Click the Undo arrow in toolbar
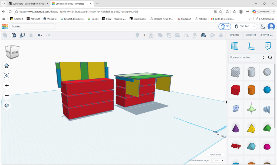Screen dimensions: 277x165 pos(40,35)
